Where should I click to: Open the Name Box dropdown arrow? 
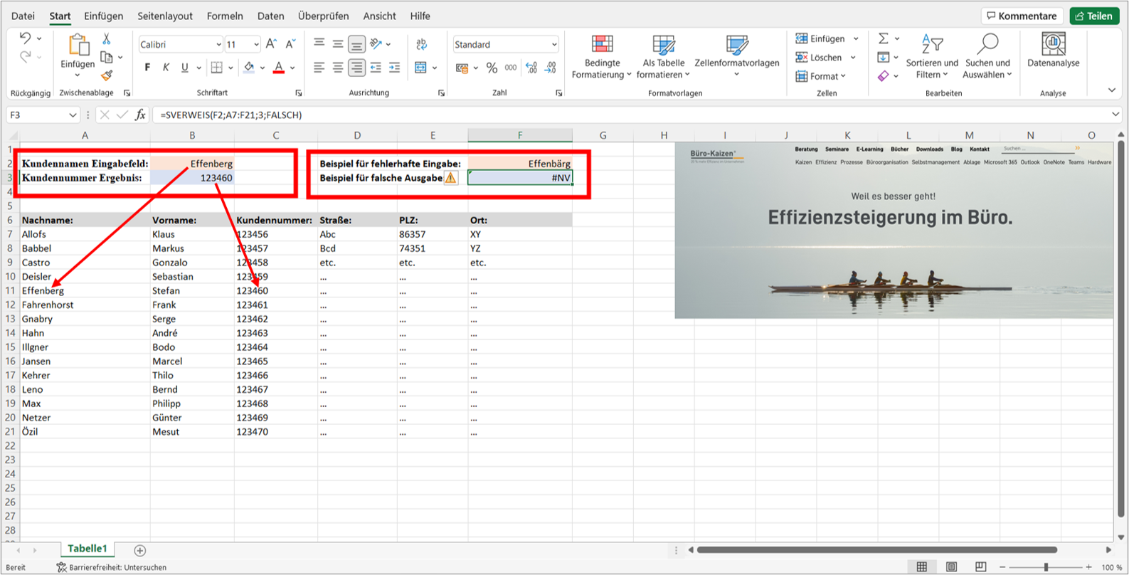[x=73, y=115]
